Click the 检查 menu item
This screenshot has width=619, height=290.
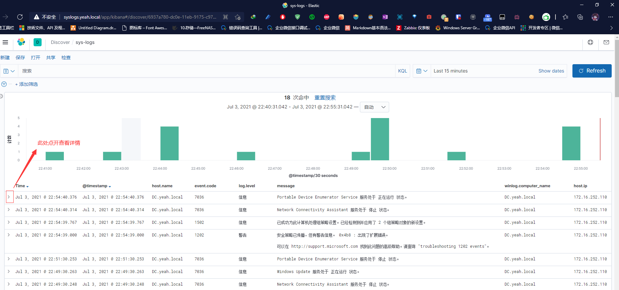(x=66, y=58)
